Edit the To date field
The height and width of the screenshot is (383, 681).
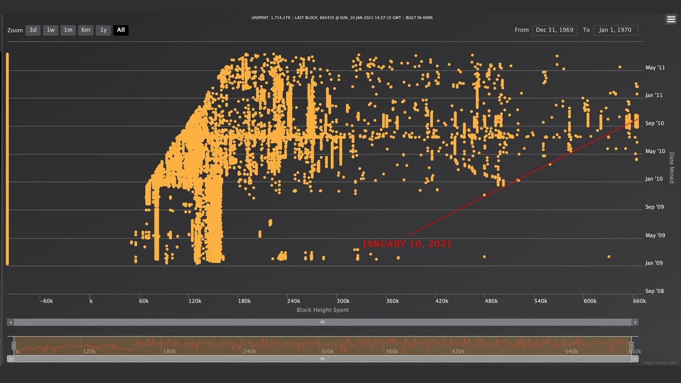(615, 30)
